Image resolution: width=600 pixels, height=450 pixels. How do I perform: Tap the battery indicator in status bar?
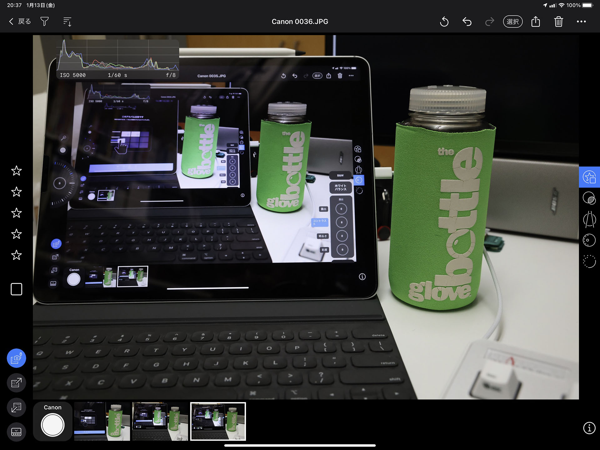tap(587, 5)
